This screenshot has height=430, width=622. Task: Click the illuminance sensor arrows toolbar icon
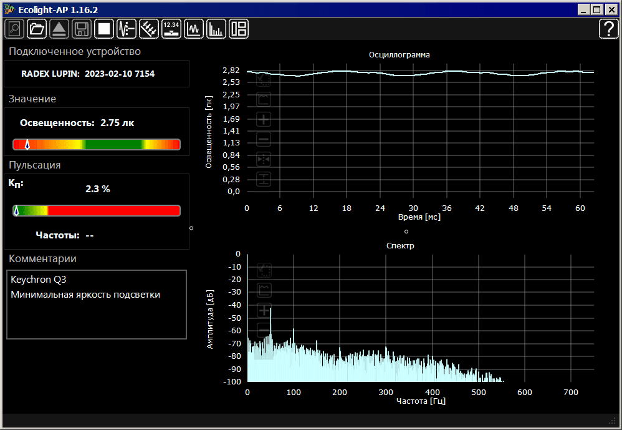coord(149,29)
